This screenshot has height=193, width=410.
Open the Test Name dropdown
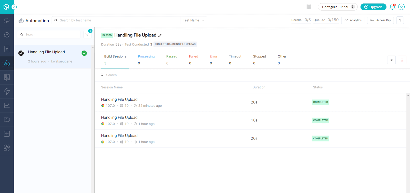coord(193,20)
